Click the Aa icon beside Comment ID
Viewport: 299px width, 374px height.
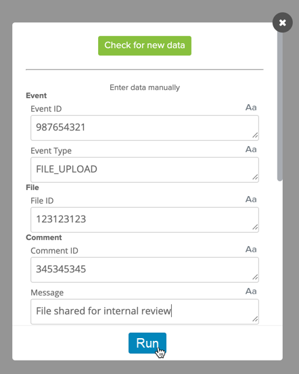point(251,250)
